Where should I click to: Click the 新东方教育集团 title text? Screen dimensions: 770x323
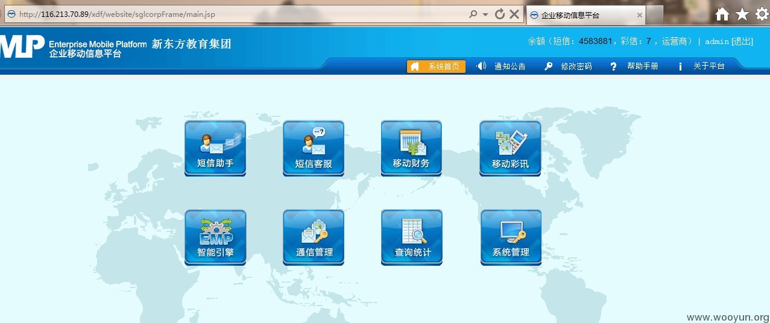click(191, 44)
